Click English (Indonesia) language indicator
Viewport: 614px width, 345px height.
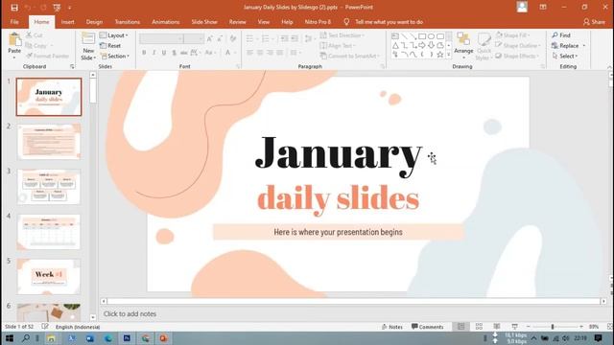click(78, 327)
